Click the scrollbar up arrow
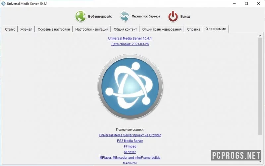 pyautogui.click(x=260, y=36)
